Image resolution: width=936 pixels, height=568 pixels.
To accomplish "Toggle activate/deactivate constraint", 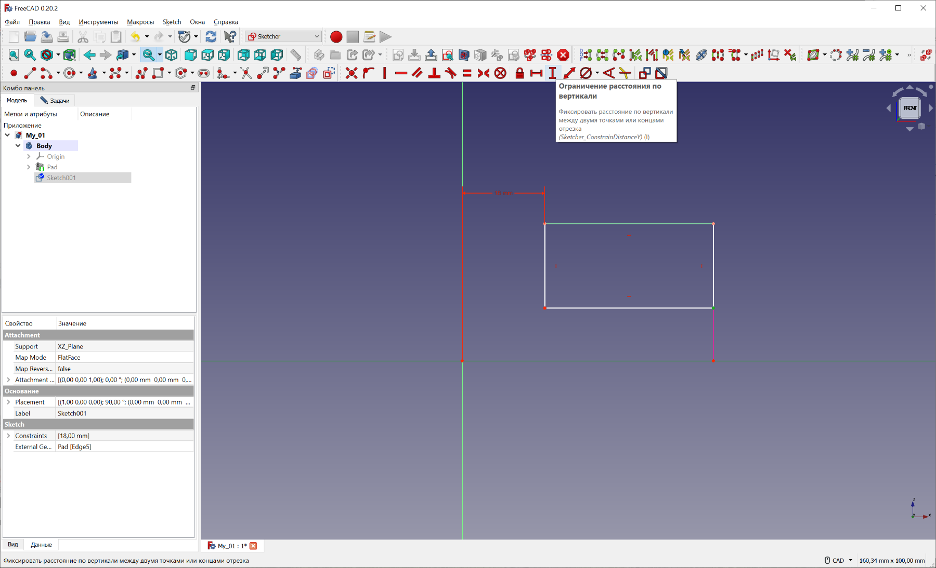I will [x=661, y=73].
